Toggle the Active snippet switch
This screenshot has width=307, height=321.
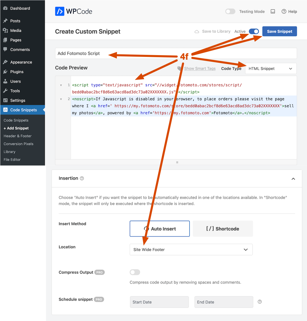254,31
